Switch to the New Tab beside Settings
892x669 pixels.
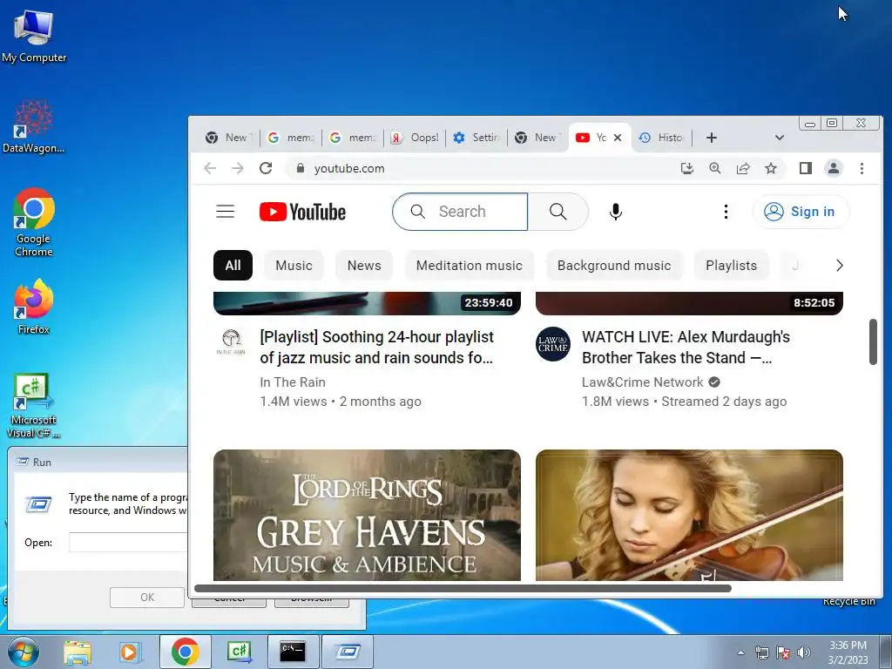(x=537, y=138)
